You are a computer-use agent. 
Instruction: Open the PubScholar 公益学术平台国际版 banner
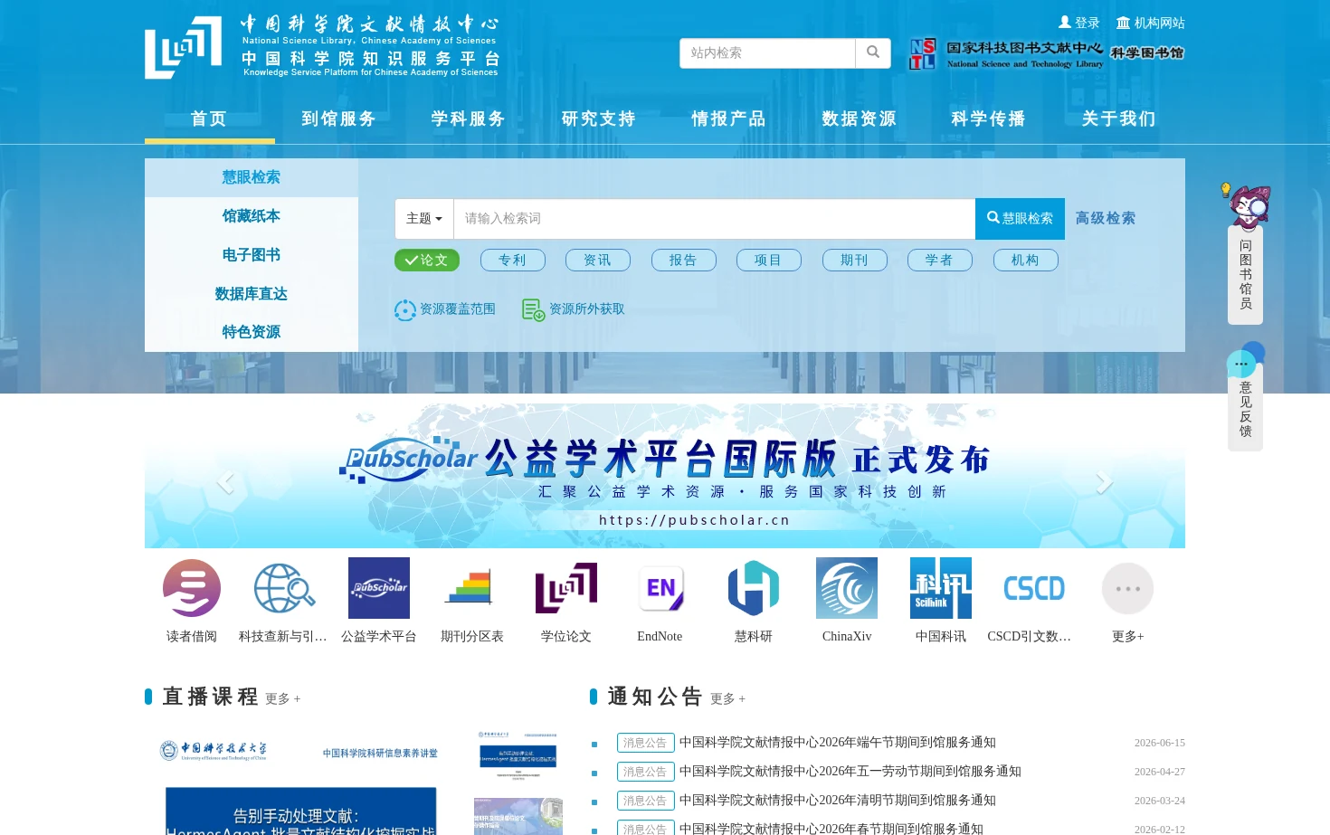[x=665, y=477]
